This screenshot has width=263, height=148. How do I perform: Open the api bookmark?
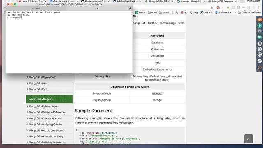click(x=184, y=12)
